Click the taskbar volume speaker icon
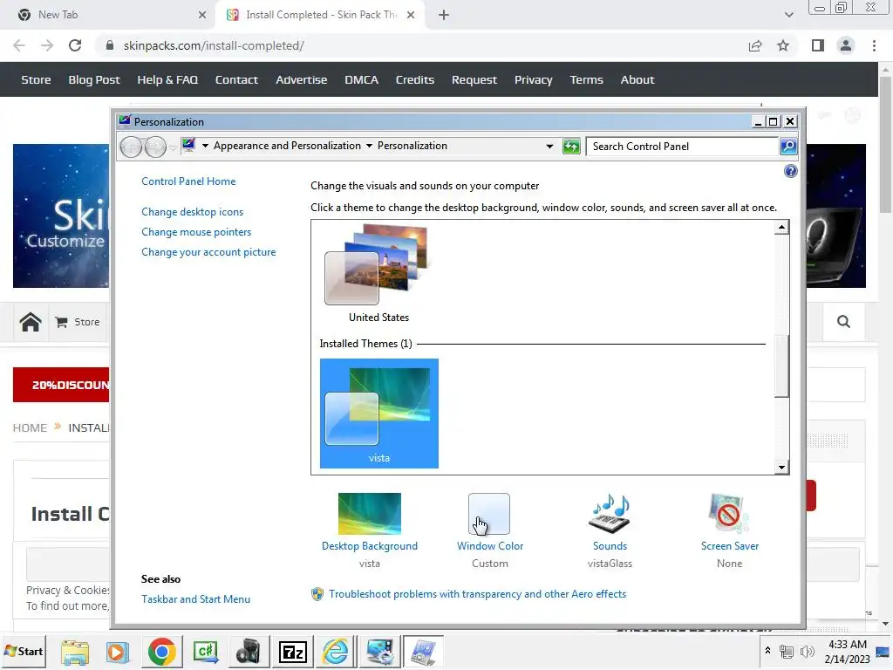The image size is (893, 670). pyautogui.click(x=807, y=652)
